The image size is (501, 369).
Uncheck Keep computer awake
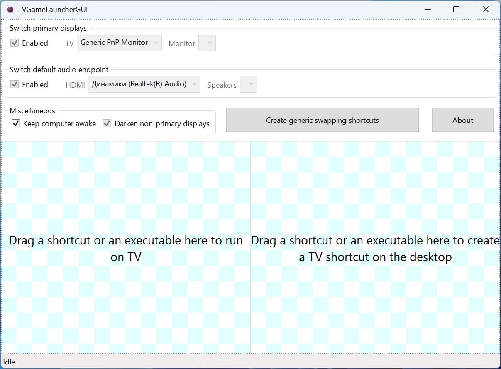(16, 124)
